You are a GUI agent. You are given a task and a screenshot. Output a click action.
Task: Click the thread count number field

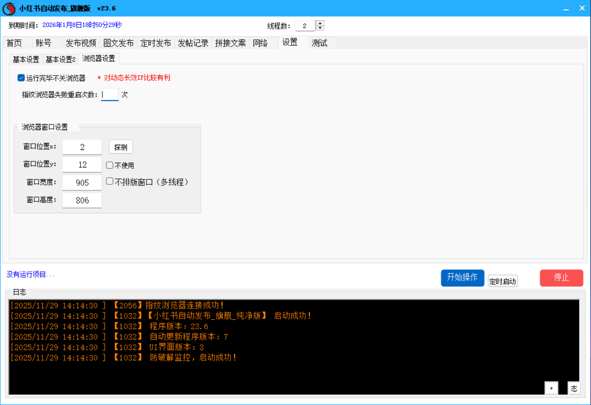pos(305,26)
